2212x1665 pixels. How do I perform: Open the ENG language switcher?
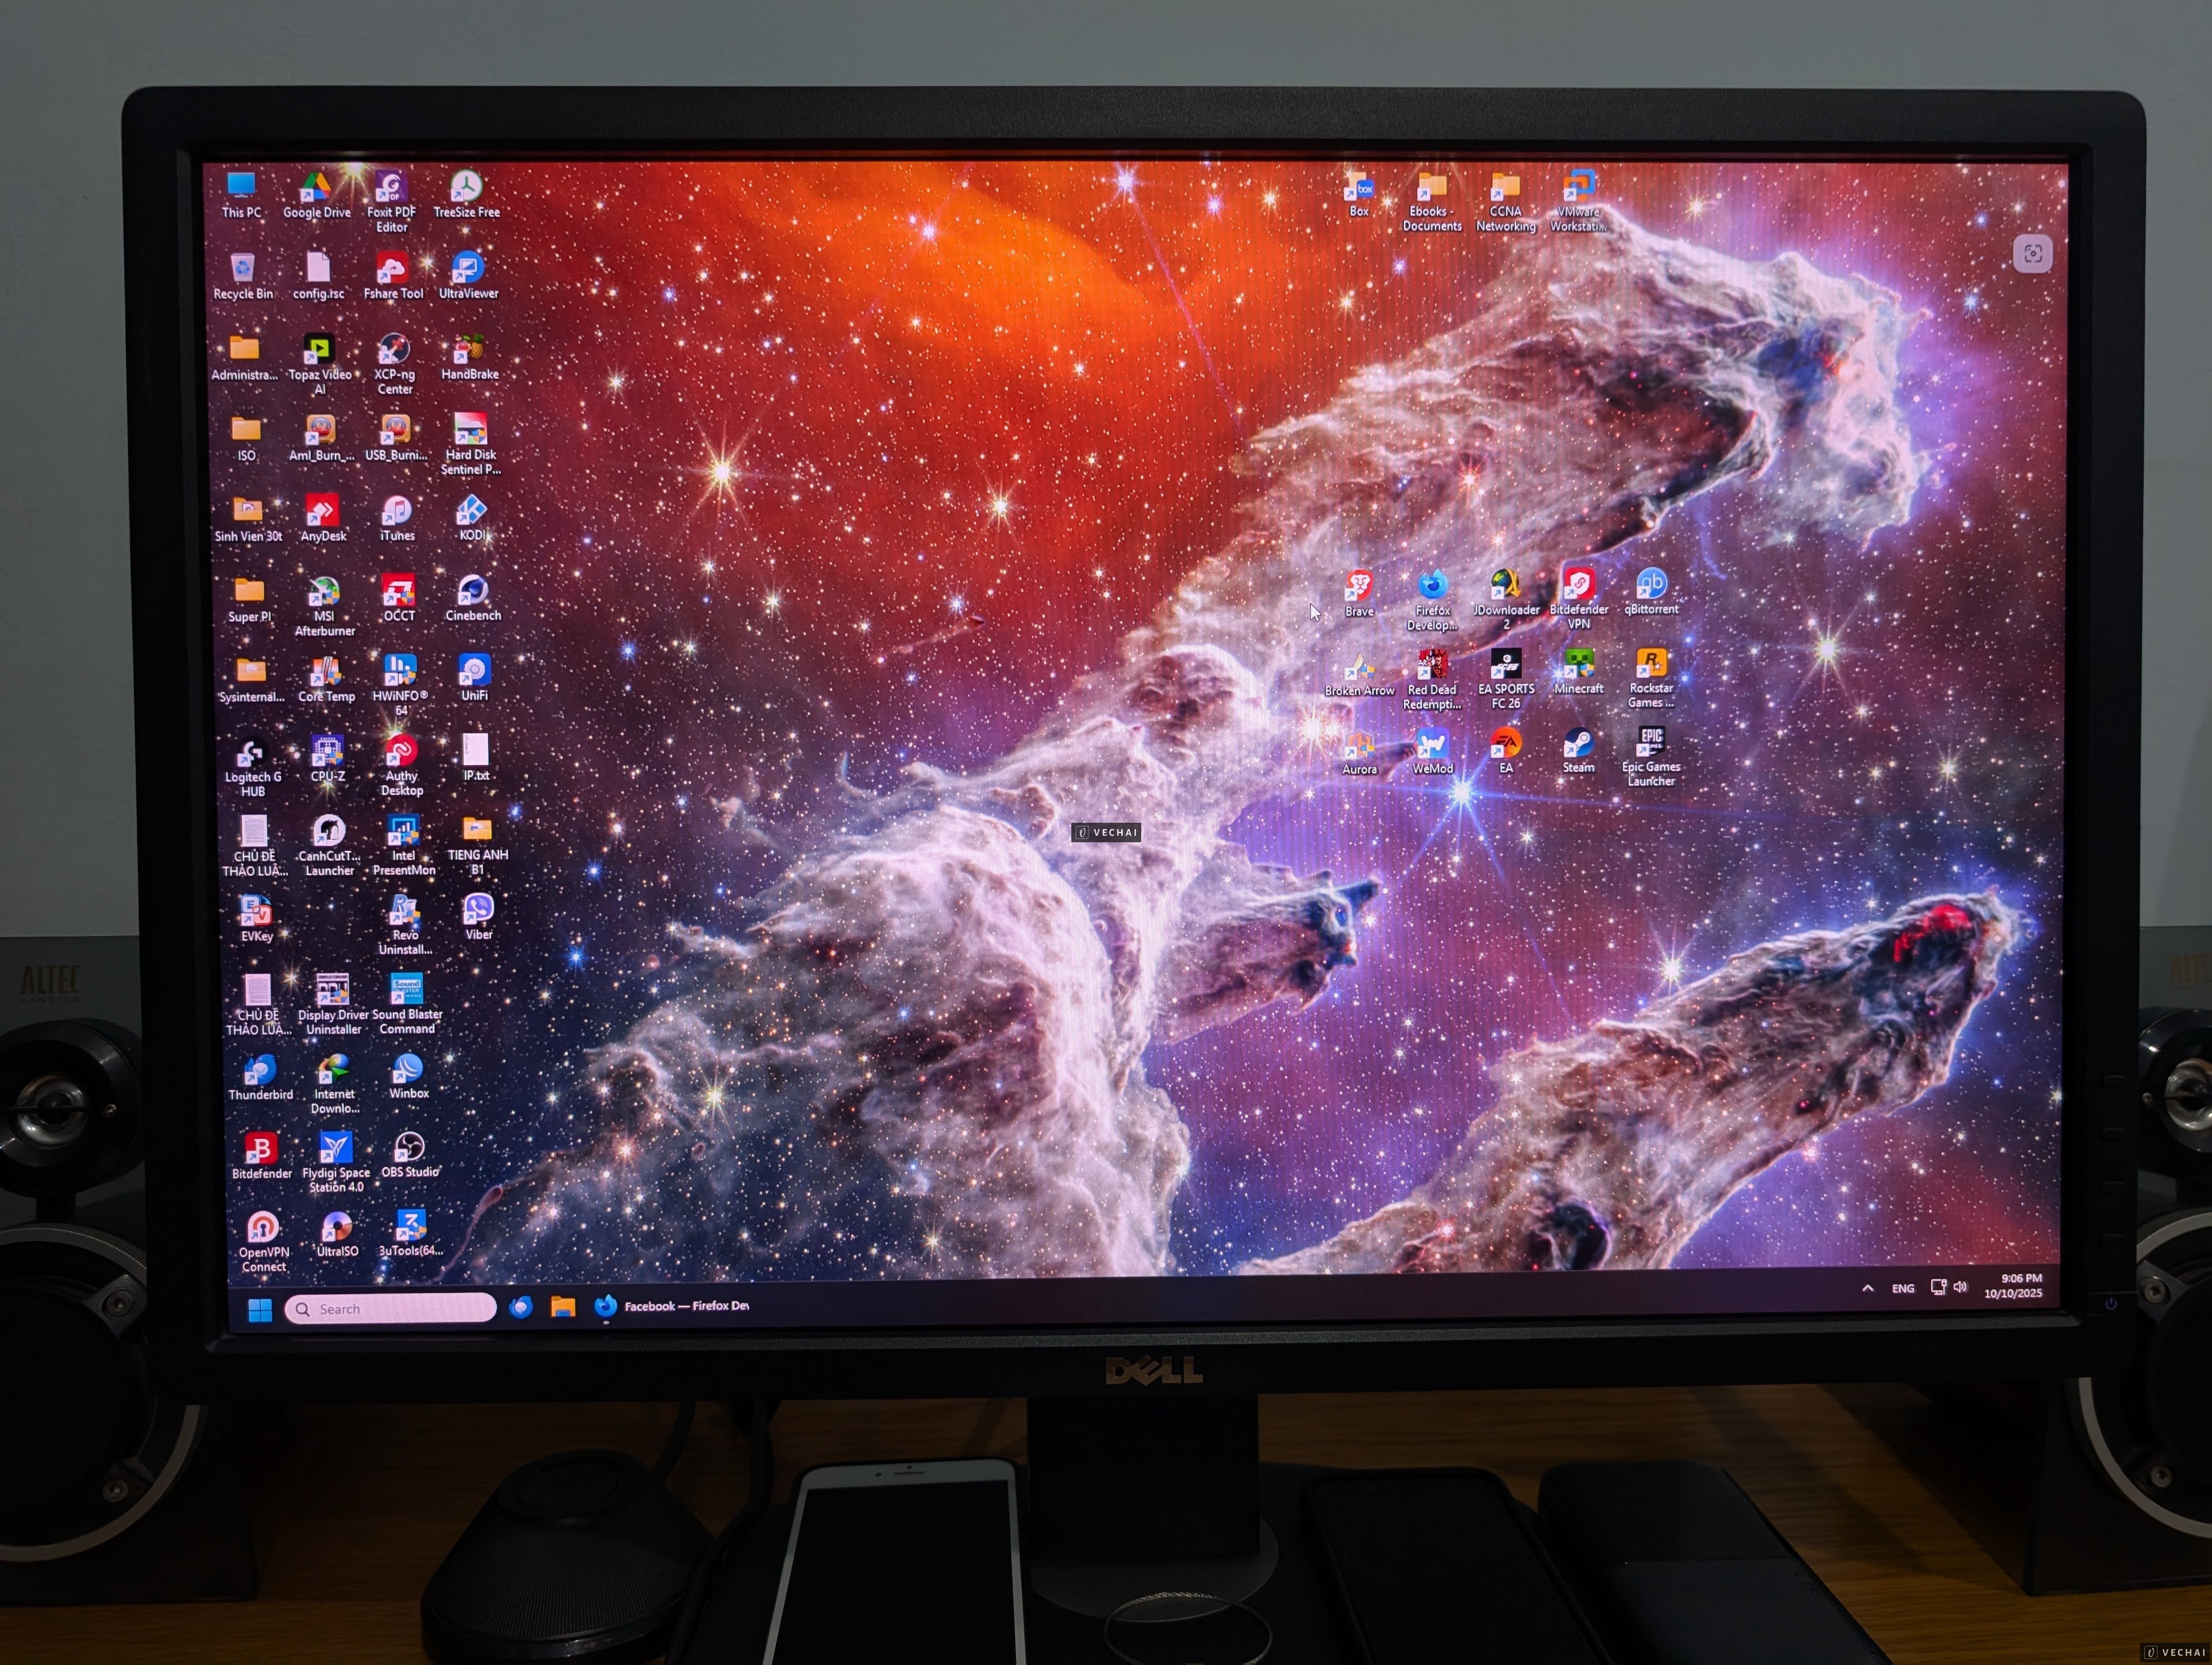[x=1903, y=1288]
